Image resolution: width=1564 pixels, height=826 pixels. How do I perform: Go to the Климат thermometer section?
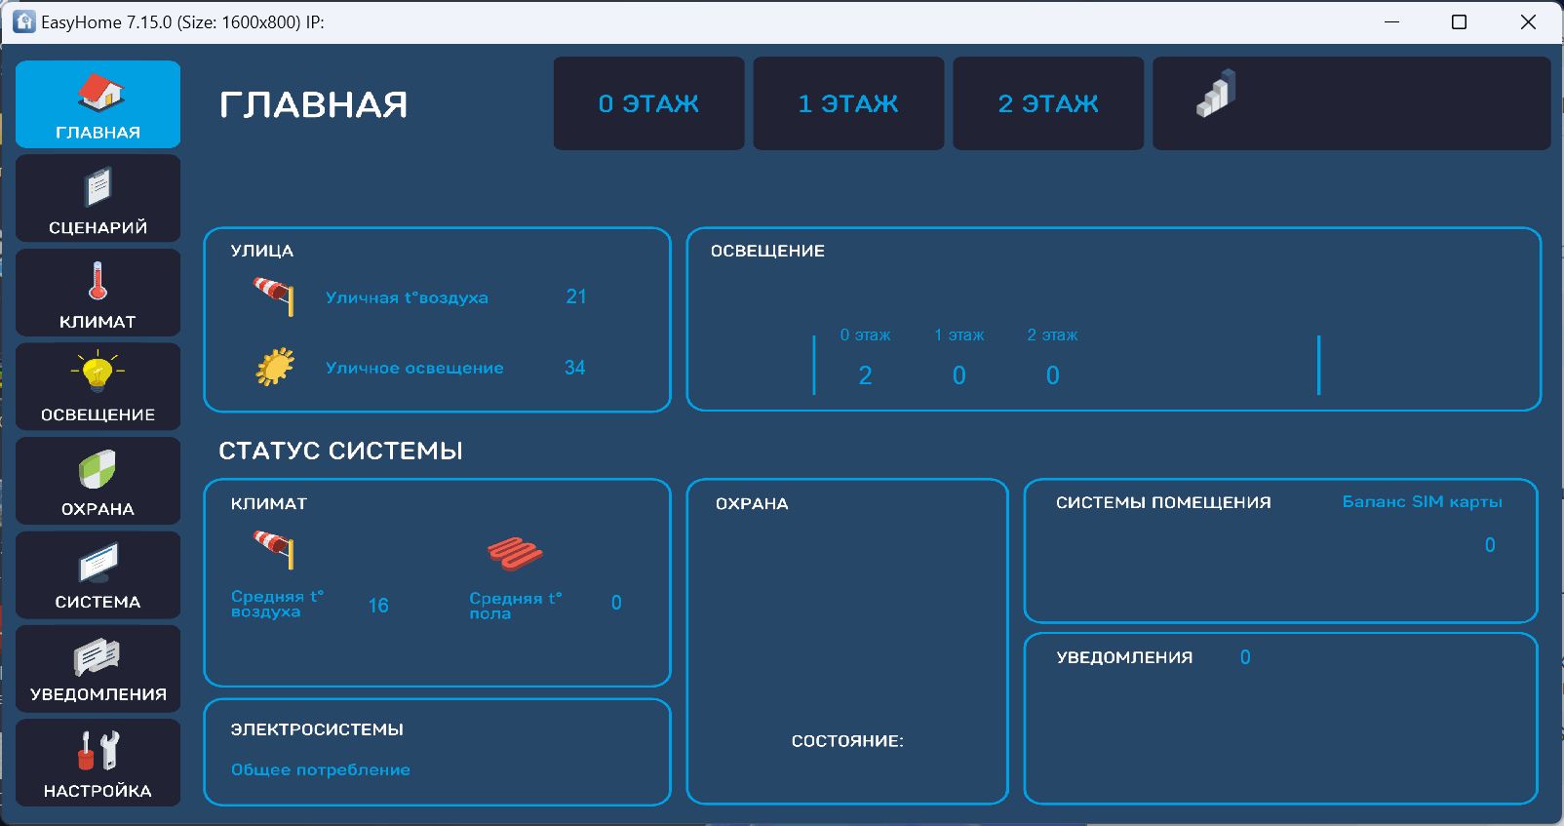[98, 293]
